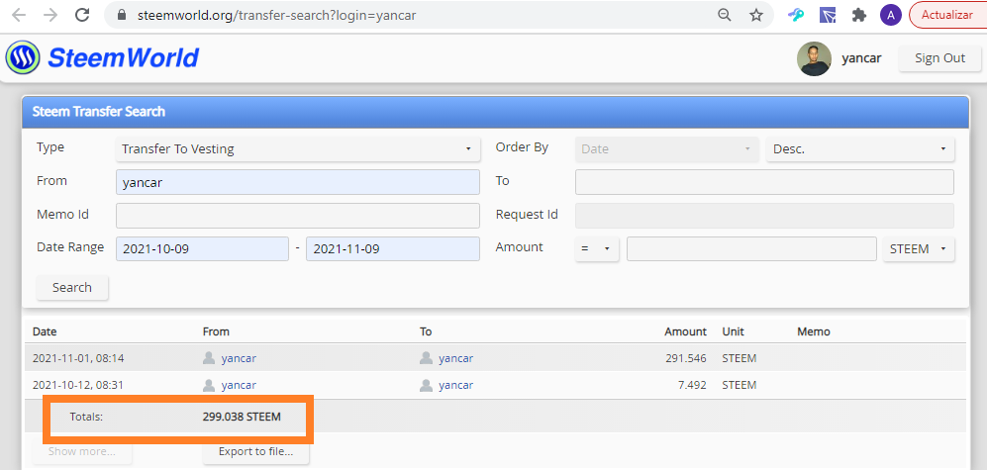Screen dimensions: 987x470
Task: Click the browser address bar URL
Action: (x=276, y=15)
